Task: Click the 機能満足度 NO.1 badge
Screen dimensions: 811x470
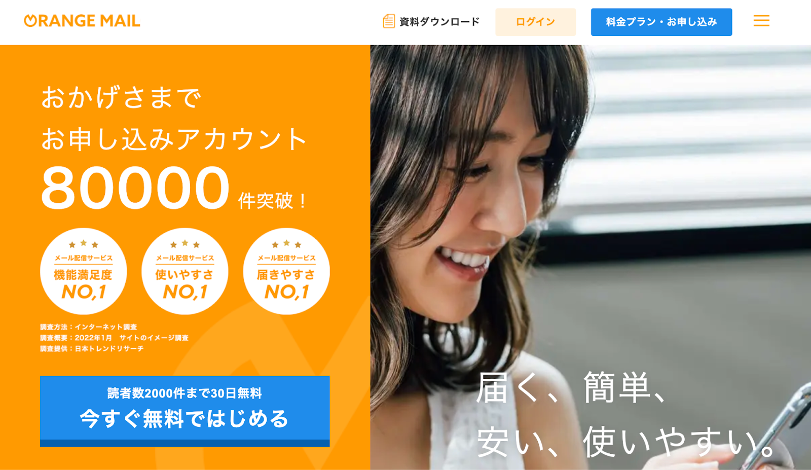Action: 84,271
